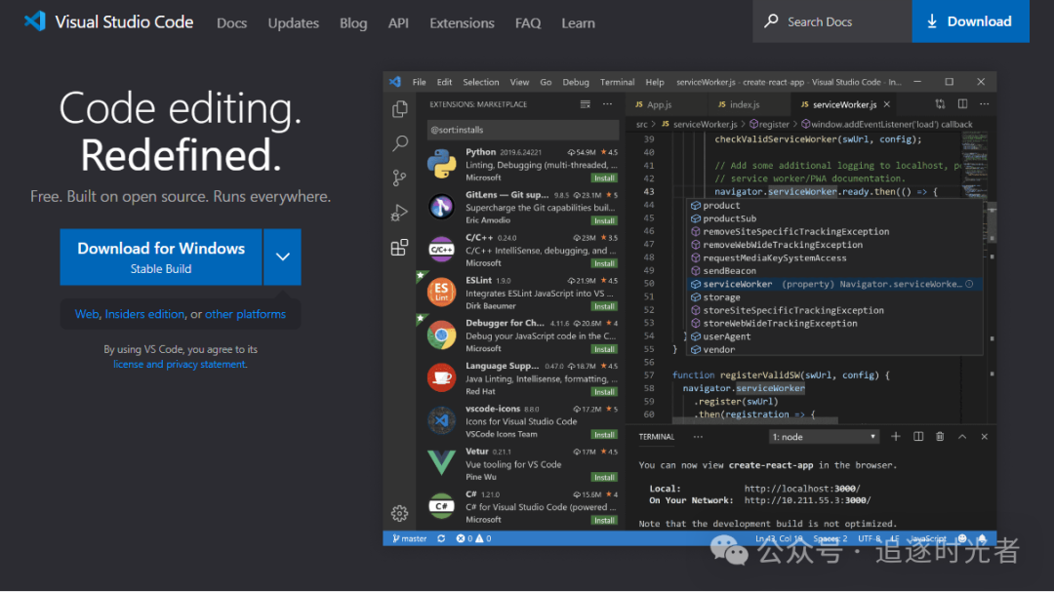This screenshot has height=592, width=1054.
Task: Click the Search Docs input field
Action: [832, 21]
